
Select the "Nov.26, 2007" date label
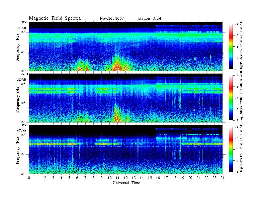112,18
